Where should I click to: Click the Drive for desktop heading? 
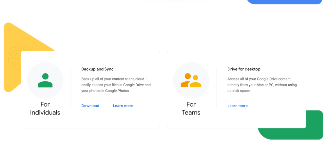(x=244, y=69)
